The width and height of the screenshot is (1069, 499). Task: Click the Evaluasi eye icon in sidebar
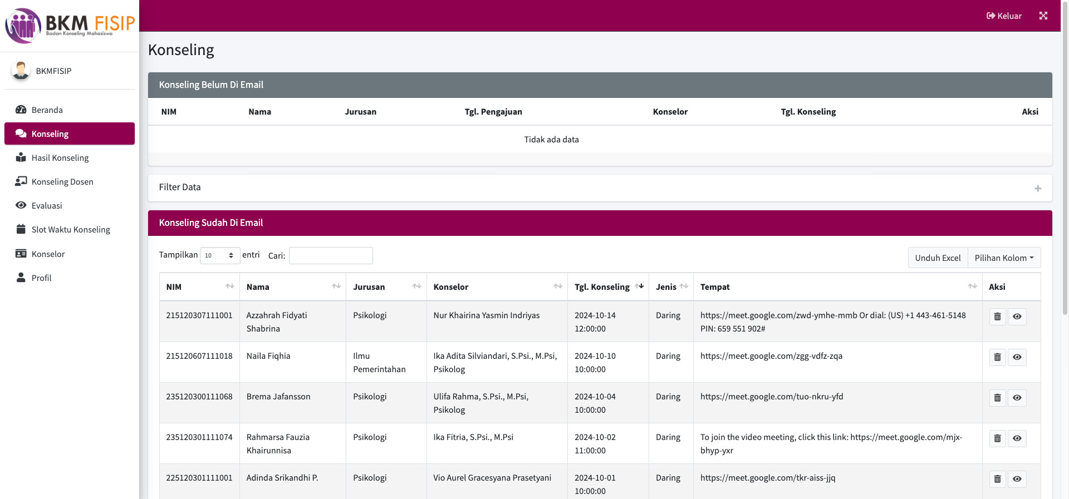pos(21,205)
